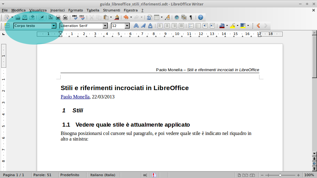This screenshot has width=317, height=178.
Task: Open the Formato menu
Action: coord(76,10)
